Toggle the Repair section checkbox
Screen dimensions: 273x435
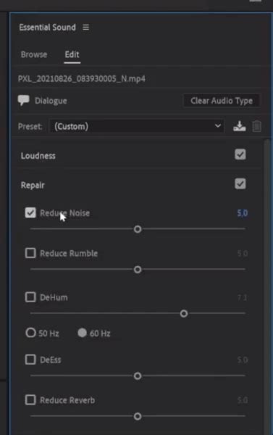tap(240, 184)
